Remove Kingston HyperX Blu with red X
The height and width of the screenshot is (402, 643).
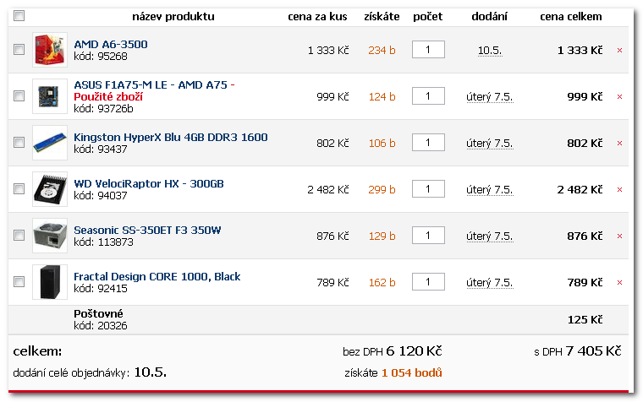pos(619,144)
